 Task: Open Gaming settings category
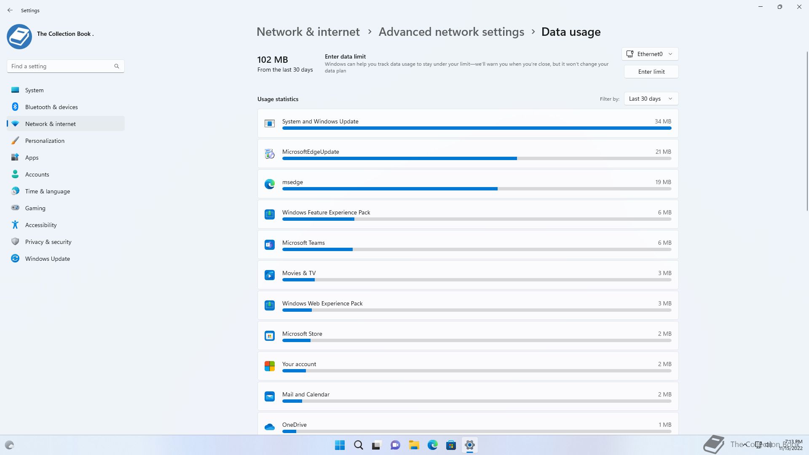[66, 208]
